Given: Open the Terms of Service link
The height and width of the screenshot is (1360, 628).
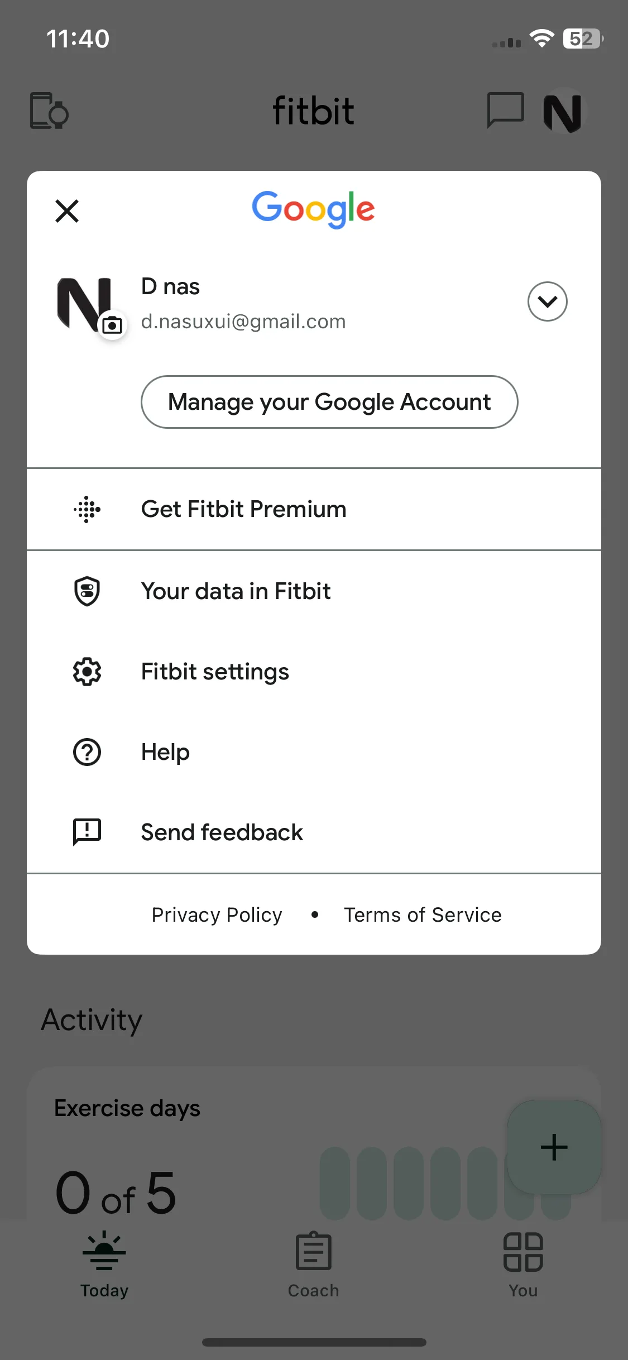Looking at the screenshot, I should pyautogui.click(x=423, y=915).
